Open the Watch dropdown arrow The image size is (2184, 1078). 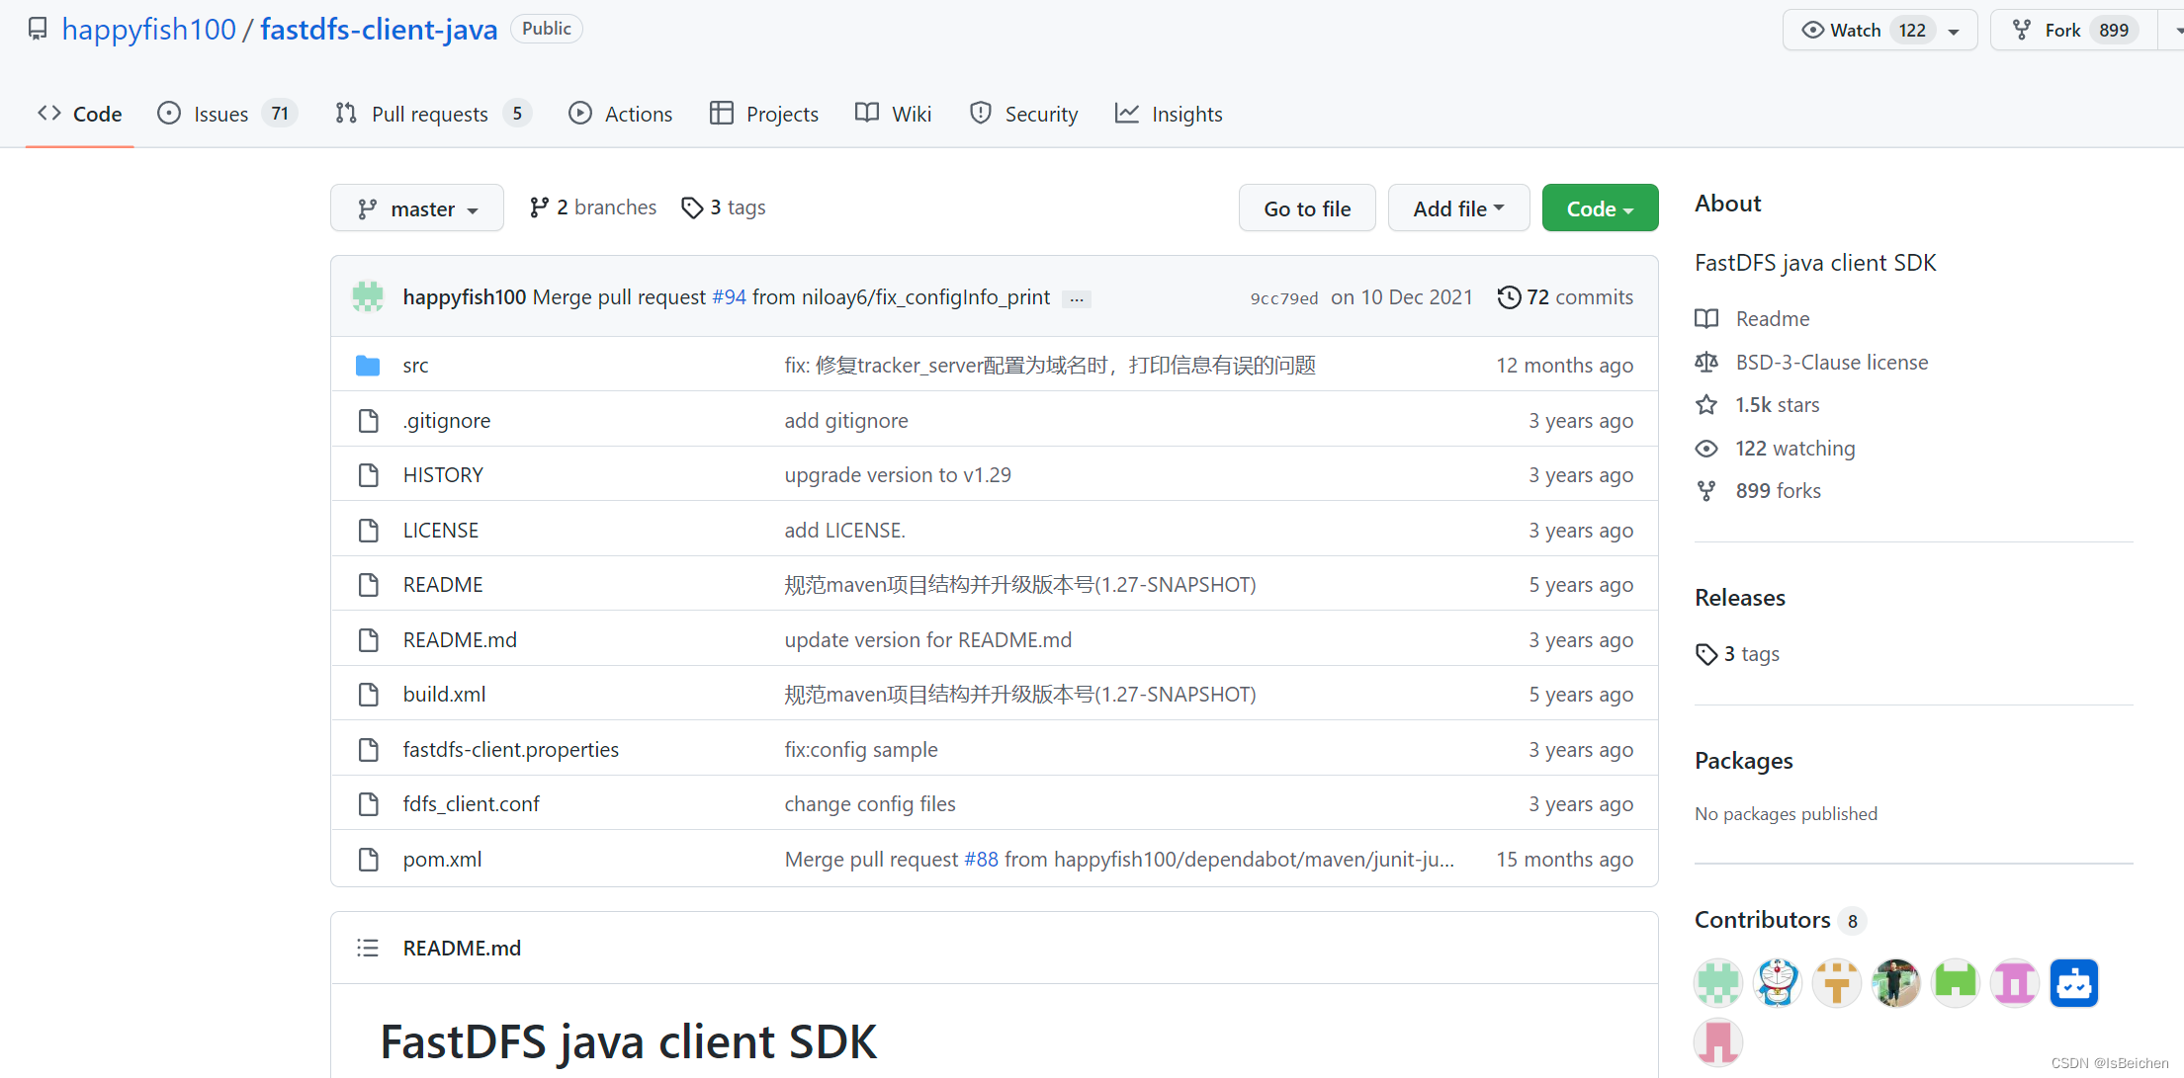click(1954, 31)
